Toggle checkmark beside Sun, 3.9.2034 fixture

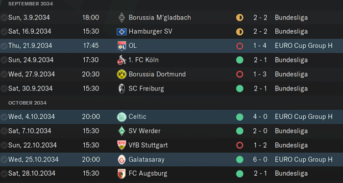click(x=4, y=18)
